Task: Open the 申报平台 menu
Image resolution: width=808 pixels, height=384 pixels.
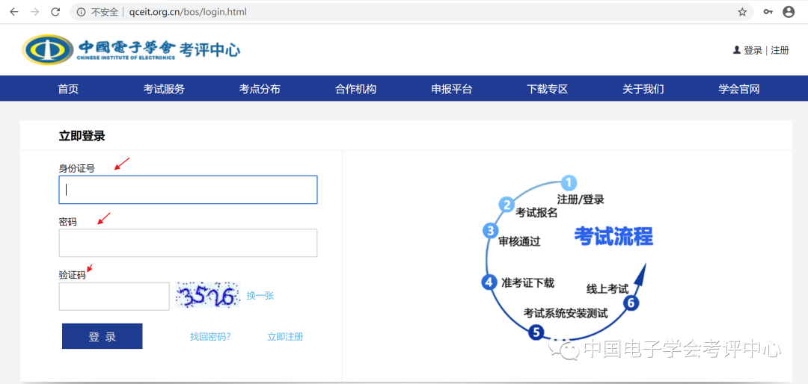Action: point(451,89)
